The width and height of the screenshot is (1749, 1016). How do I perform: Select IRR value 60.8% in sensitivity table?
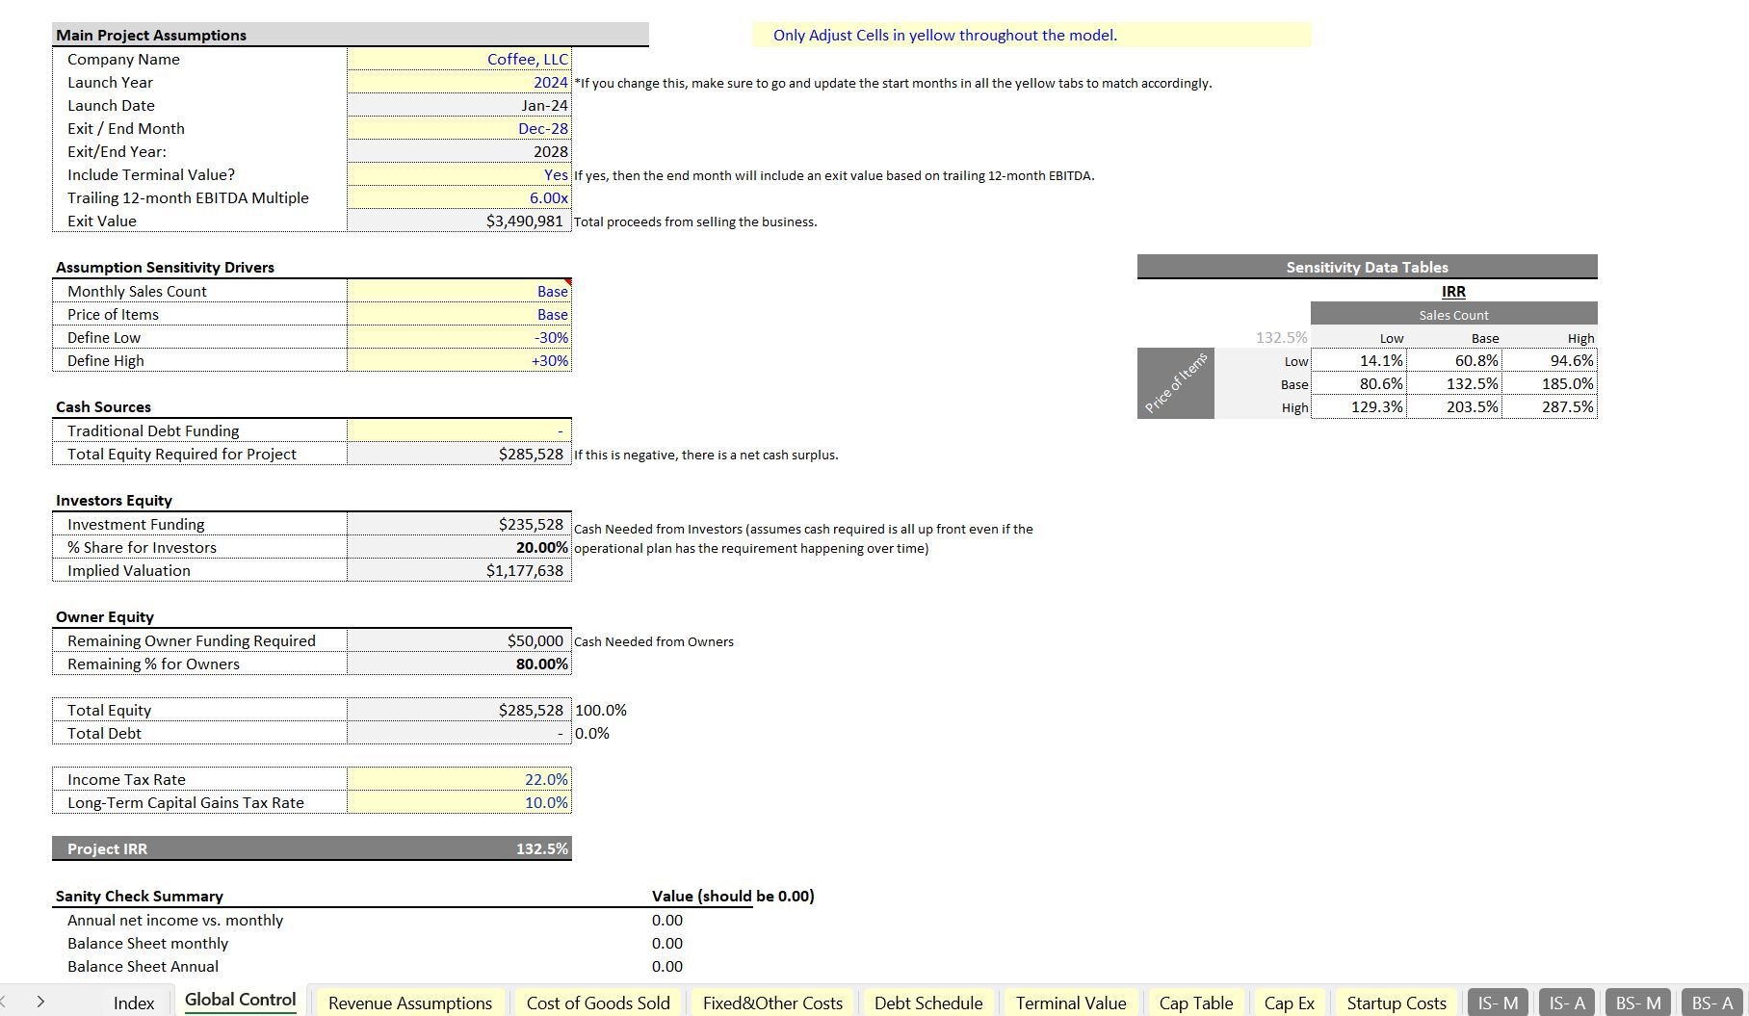tap(1453, 360)
